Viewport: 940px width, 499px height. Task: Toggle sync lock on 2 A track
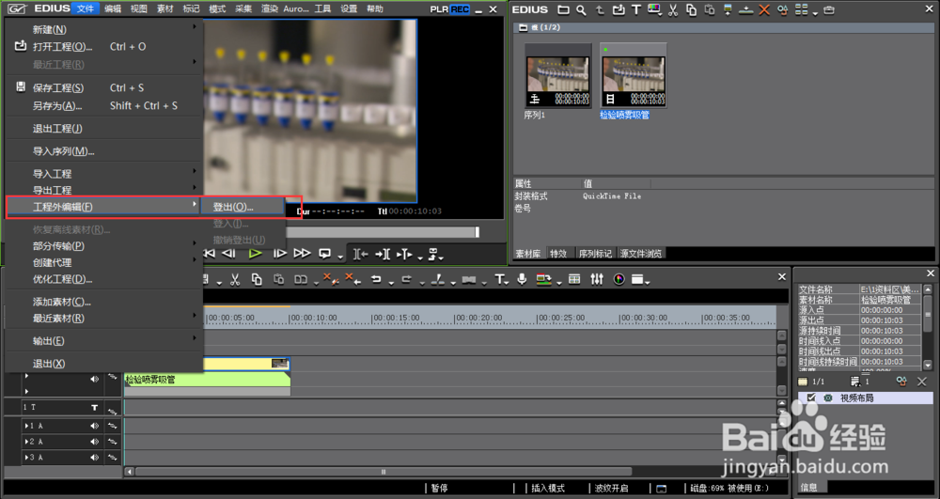tap(112, 442)
